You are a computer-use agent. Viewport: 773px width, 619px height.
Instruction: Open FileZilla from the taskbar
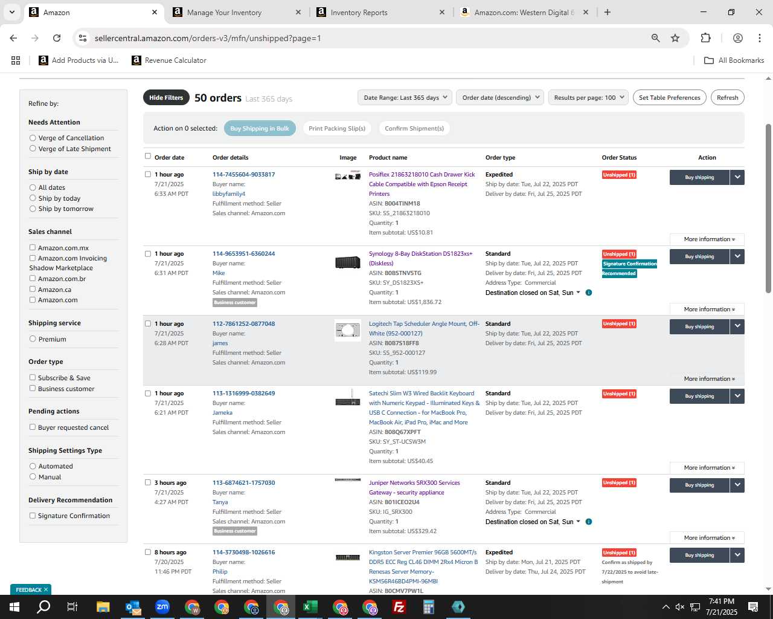pos(399,607)
